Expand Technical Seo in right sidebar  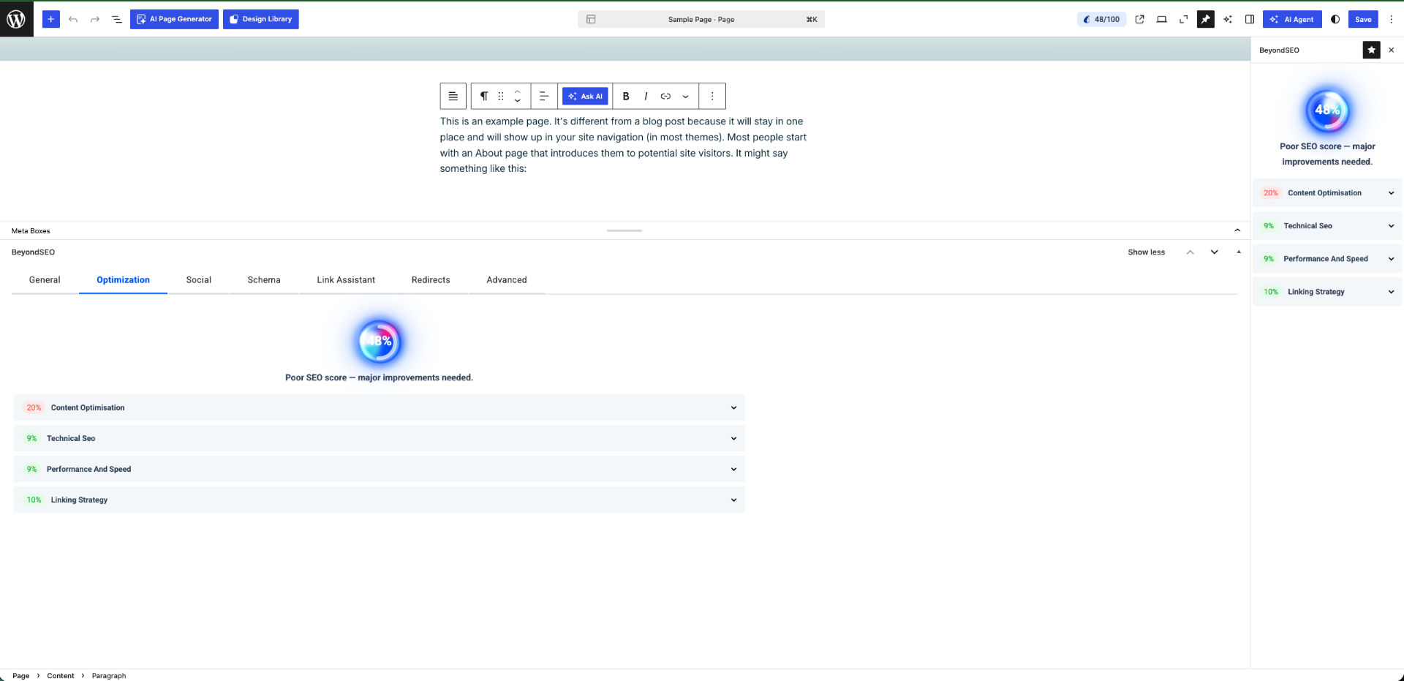tap(1328, 226)
